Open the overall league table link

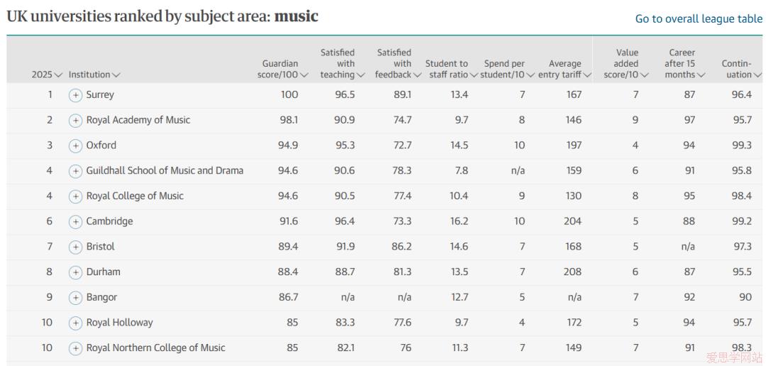(699, 19)
